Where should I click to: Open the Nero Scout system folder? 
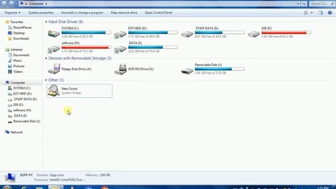(x=79, y=91)
